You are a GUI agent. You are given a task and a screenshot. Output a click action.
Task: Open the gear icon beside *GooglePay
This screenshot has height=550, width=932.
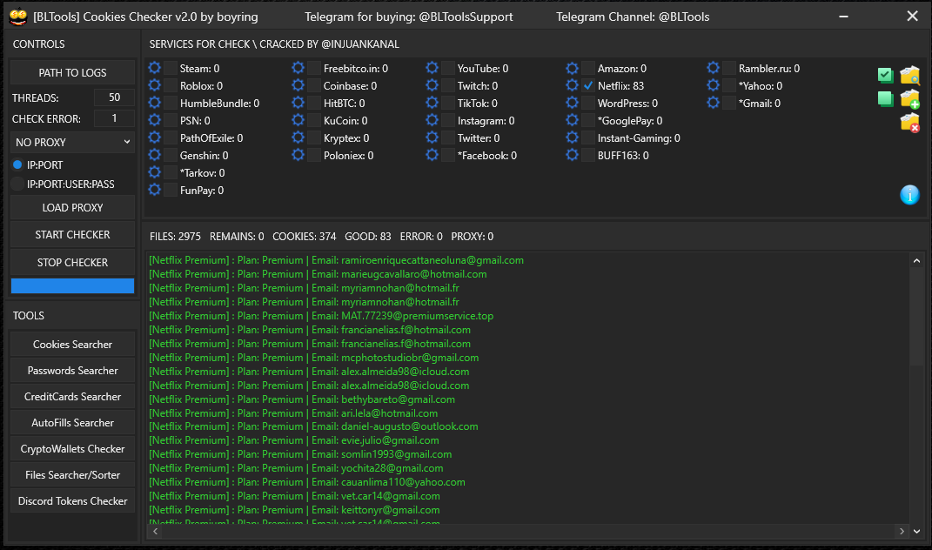(x=572, y=120)
